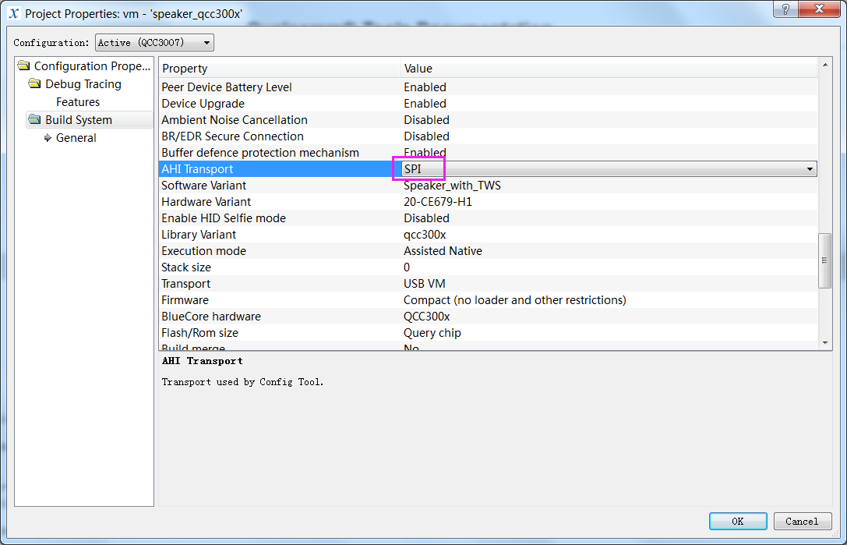This screenshot has height=545, width=847.
Task: Click scrollbar up arrow in property list
Action: 825,65
